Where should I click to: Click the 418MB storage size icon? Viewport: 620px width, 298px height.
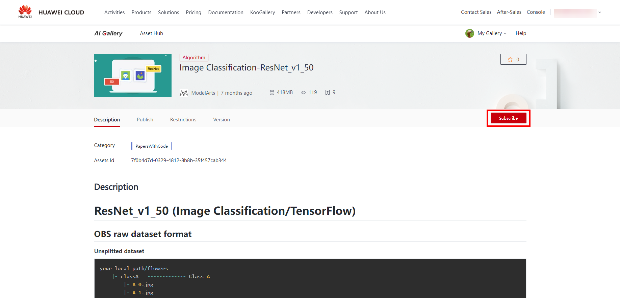point(272,92)
